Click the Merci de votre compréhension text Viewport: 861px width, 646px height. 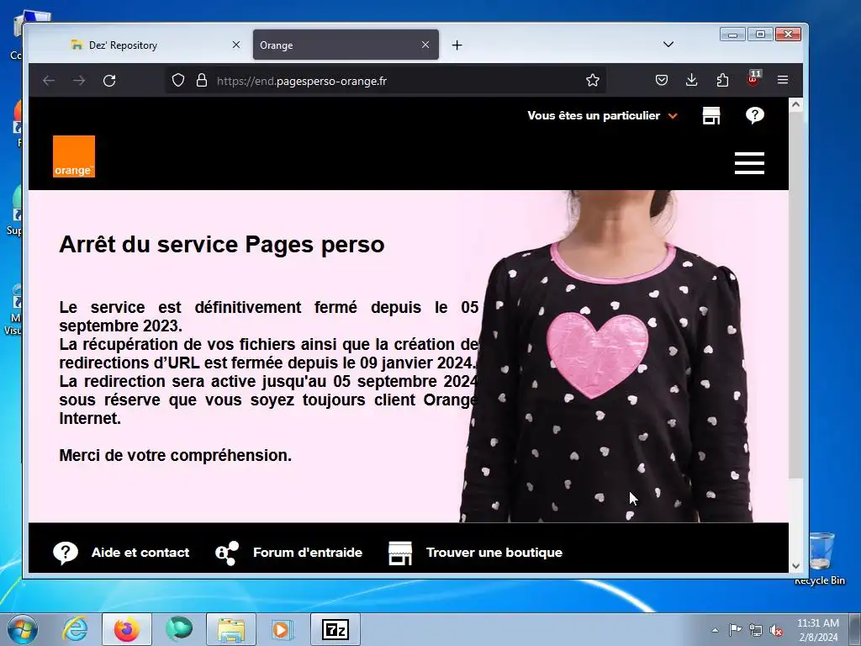tap(175, 455)
